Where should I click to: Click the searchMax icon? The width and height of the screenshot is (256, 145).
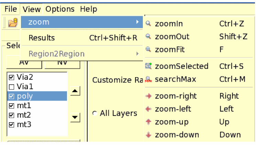148,79
